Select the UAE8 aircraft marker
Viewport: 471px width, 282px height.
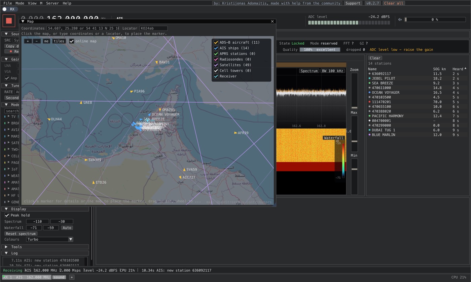81,102
